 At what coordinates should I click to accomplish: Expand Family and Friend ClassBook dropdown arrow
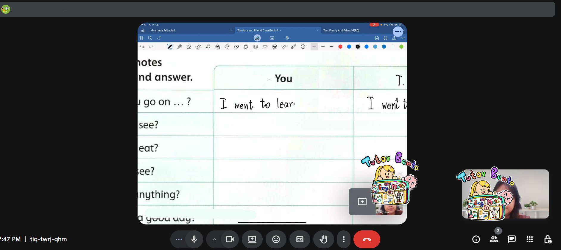tap(280, 30)
